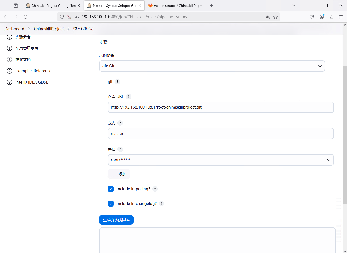Uncheck Include in changelog checkbox
This screenshot has width=347, height=253.
coord(111,204)
